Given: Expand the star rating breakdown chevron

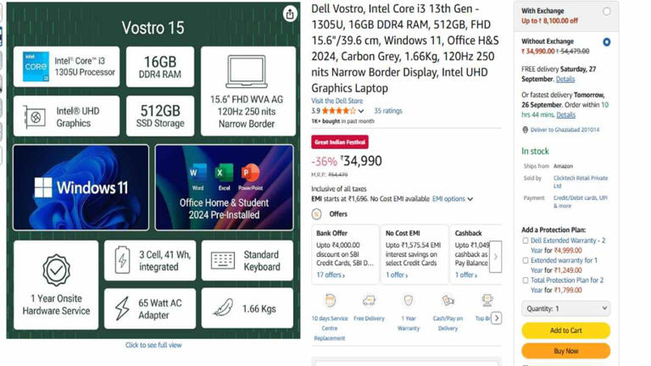Looking at the screenshot, I should click(x=361, y=111).
